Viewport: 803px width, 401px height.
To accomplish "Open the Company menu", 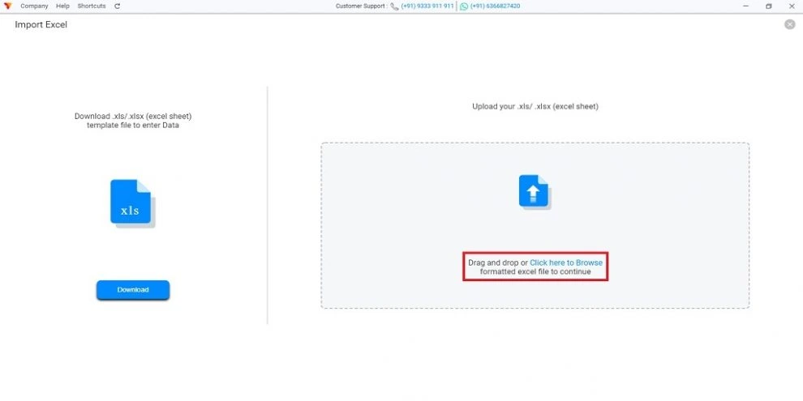I will pyautogui.click(x=34, y=6).
